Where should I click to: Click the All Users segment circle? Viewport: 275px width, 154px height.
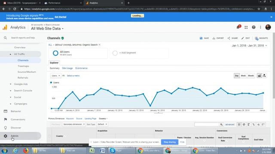pyautogui.click(x=55, y=53)
